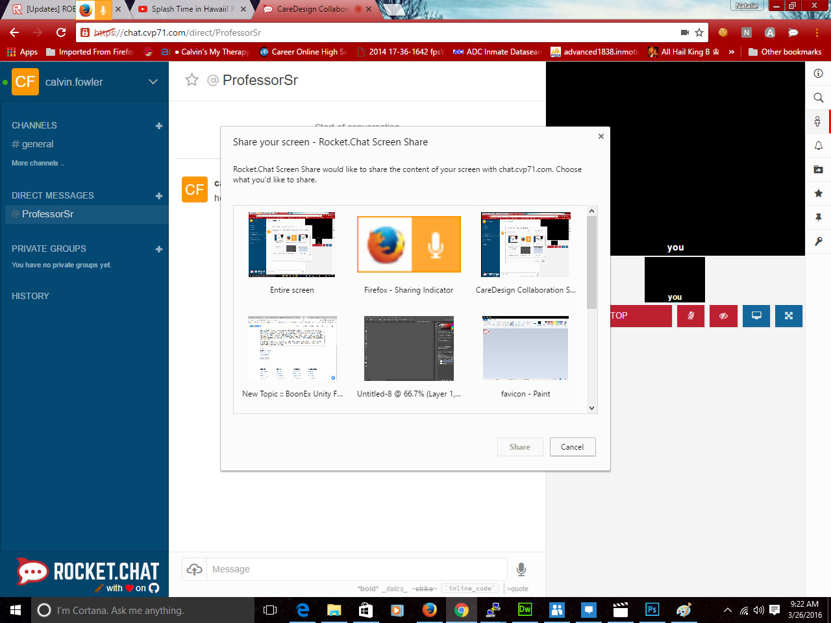The height and width of the screenshot is (623, 831).
Task: Open the pinned messages pushpin icon
Action: [818, 217]
